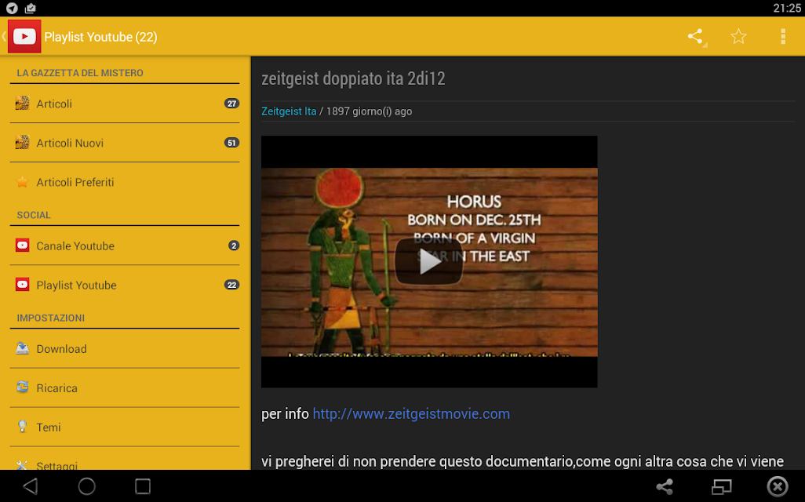This screenshot has width=805, height=502.
Task: Tap the Android recent apps square button
Action: [x=143, y=486]
